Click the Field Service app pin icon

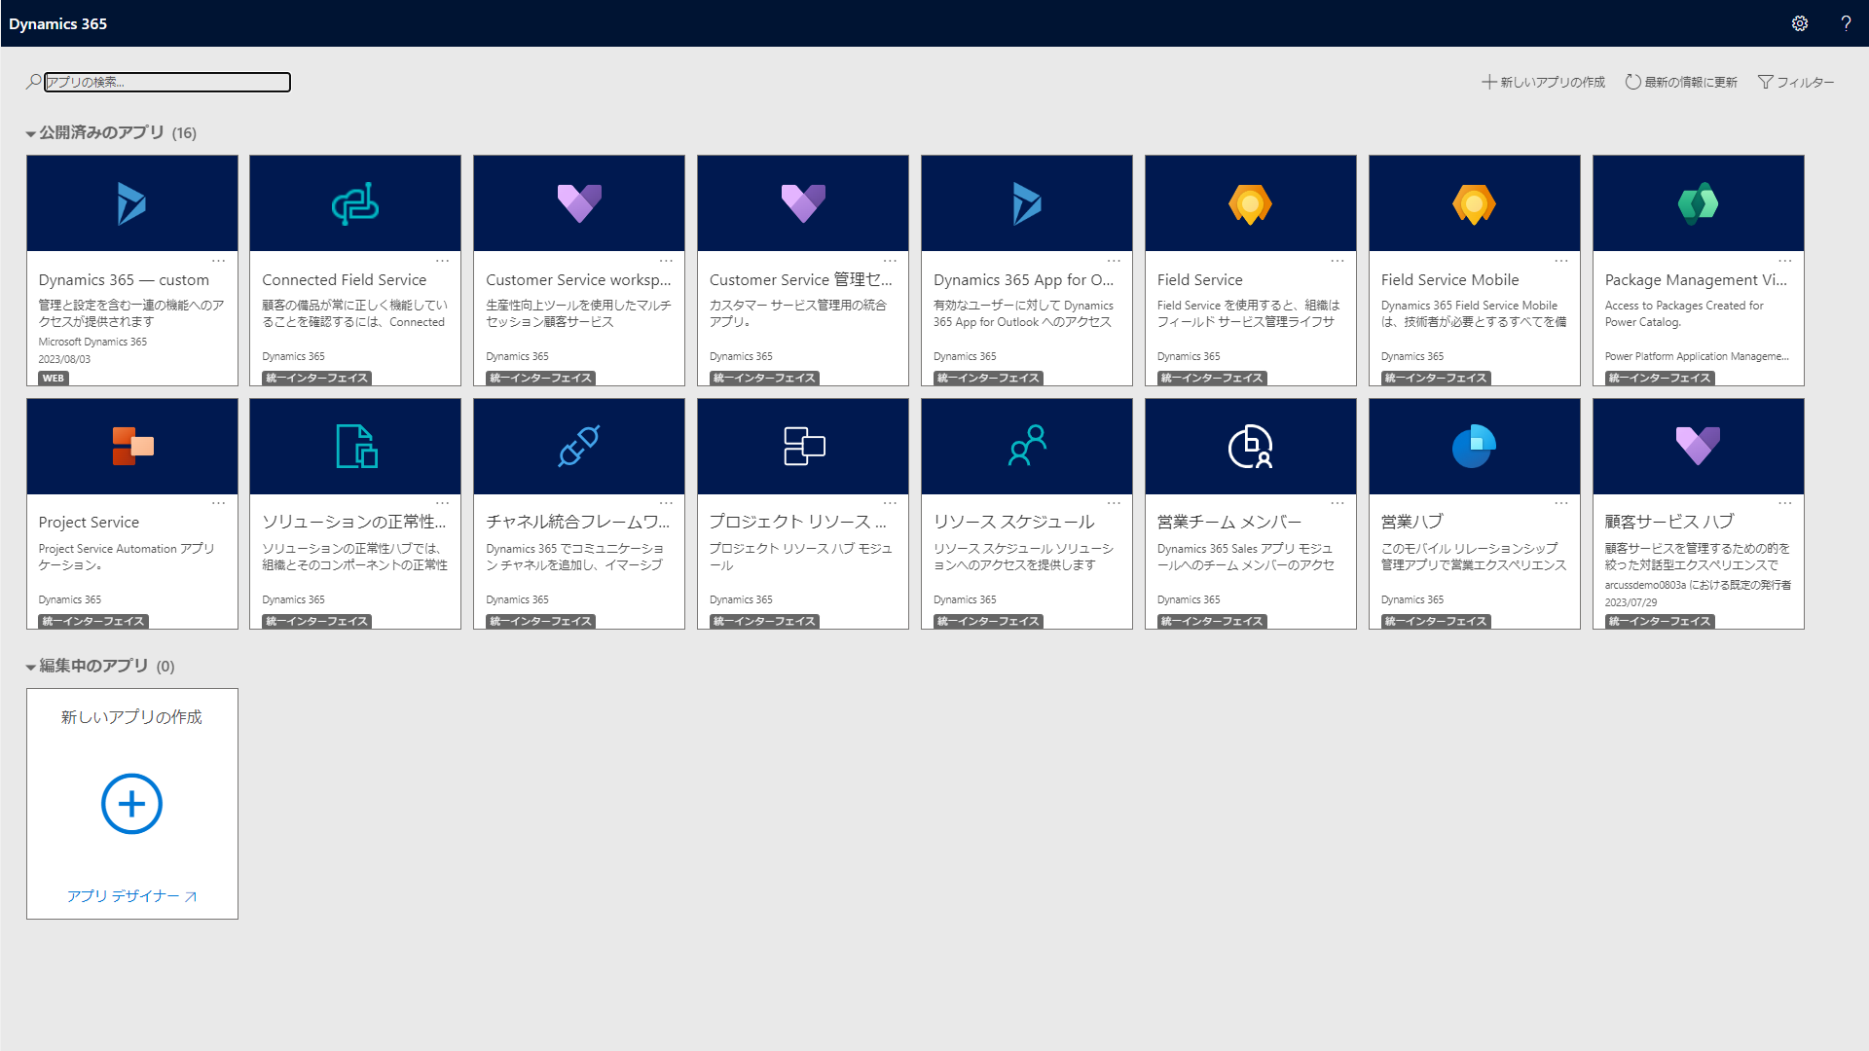(1251, 203)
